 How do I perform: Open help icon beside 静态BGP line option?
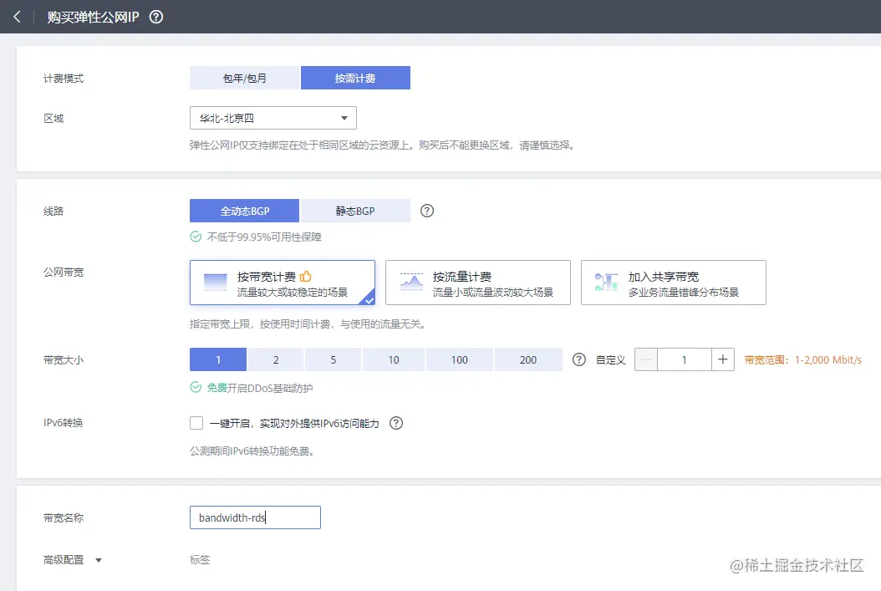tap(427, 211)
